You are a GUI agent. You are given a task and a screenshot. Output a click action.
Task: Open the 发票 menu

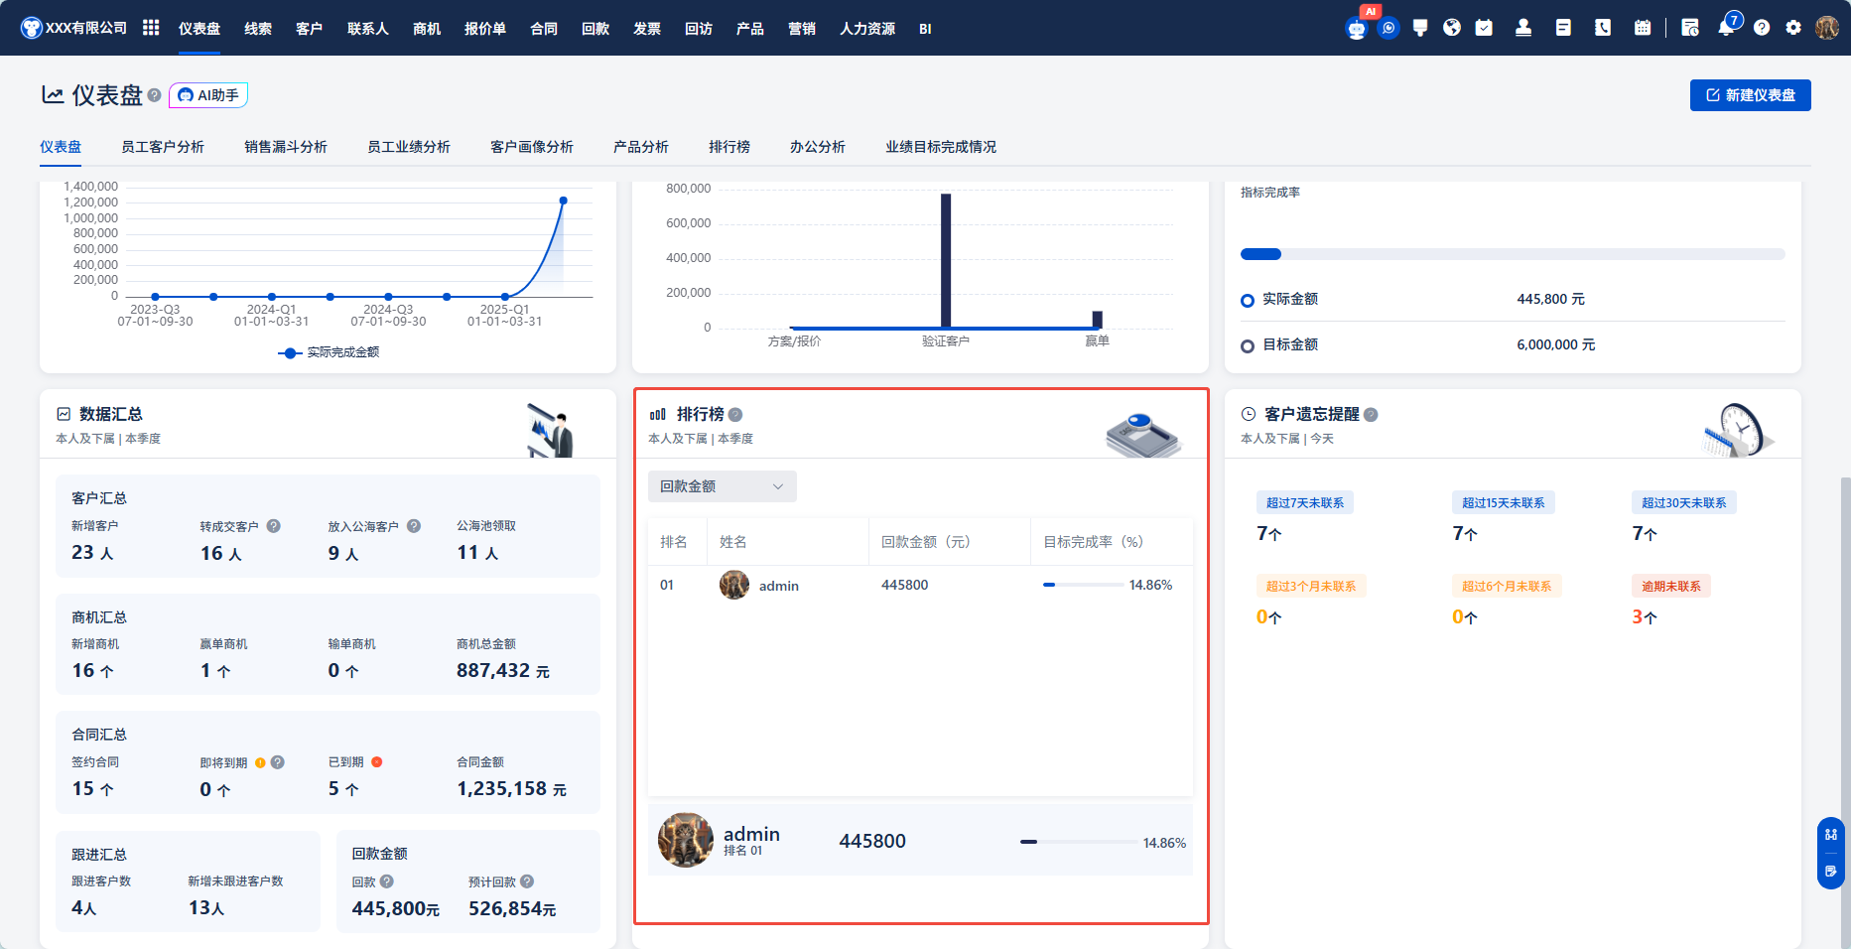647,29
